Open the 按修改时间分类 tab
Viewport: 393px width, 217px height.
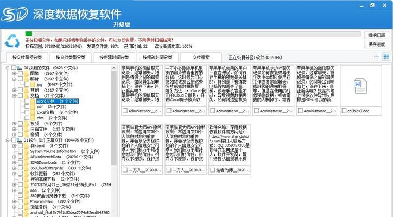(157, 58)
